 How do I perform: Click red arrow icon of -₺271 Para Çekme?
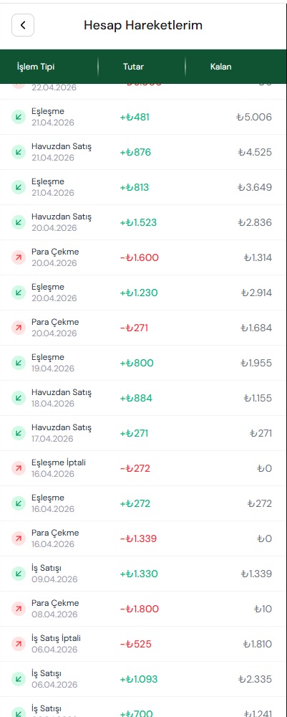19,328
